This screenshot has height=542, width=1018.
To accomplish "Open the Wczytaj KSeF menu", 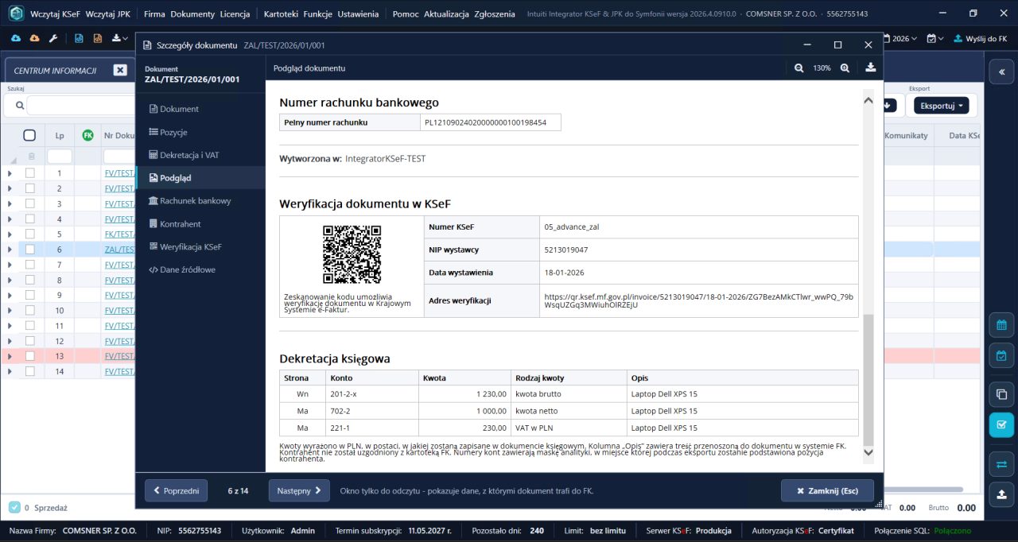I will [54, 14].
